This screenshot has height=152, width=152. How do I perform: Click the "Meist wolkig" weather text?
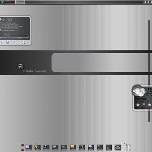(x=141, y=98)
